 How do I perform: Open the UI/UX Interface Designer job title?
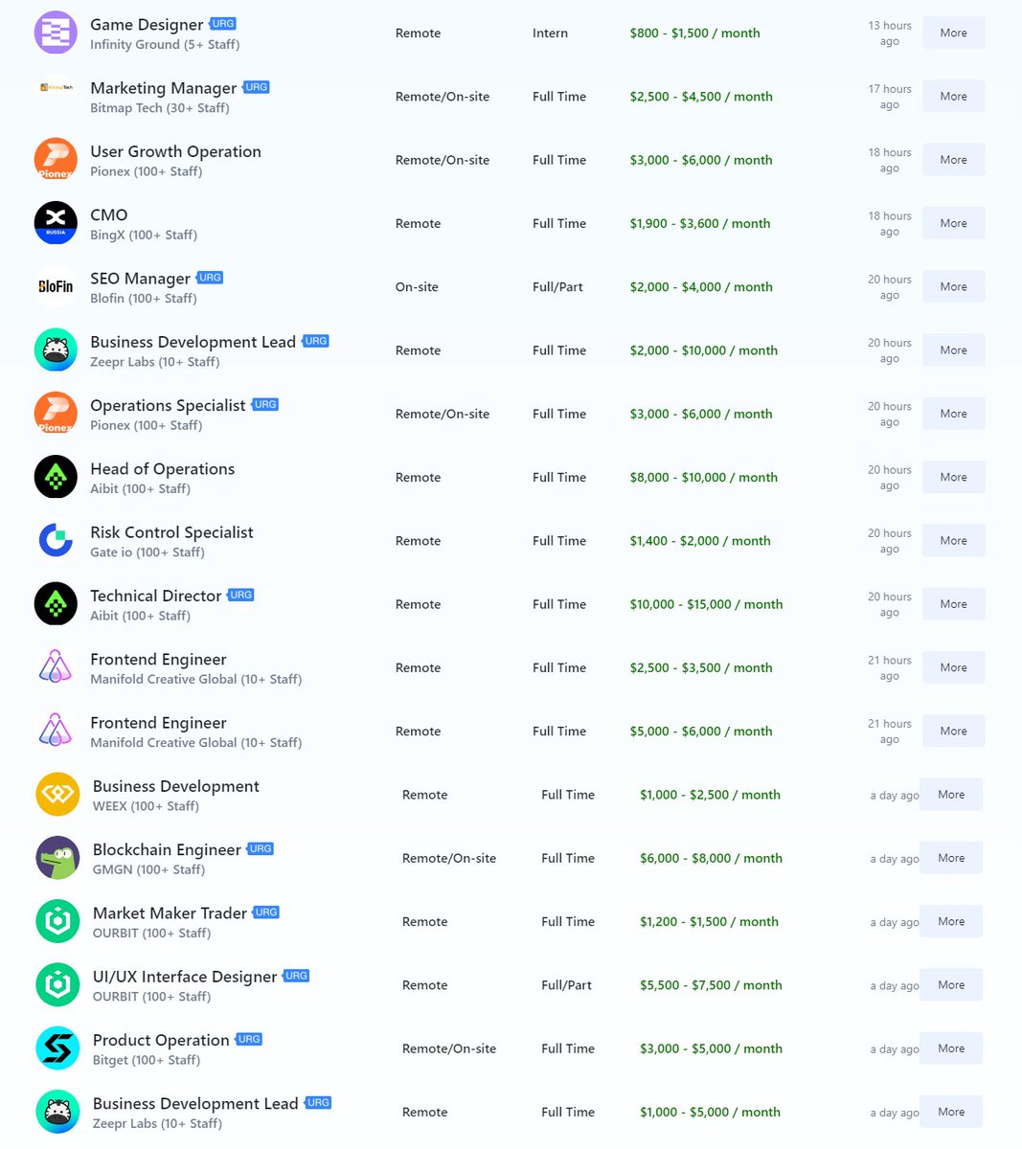click(185, 977)
